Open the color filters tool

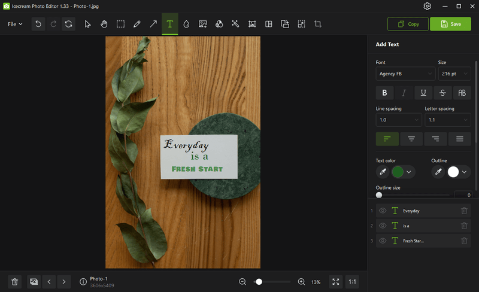coord(219,24)
